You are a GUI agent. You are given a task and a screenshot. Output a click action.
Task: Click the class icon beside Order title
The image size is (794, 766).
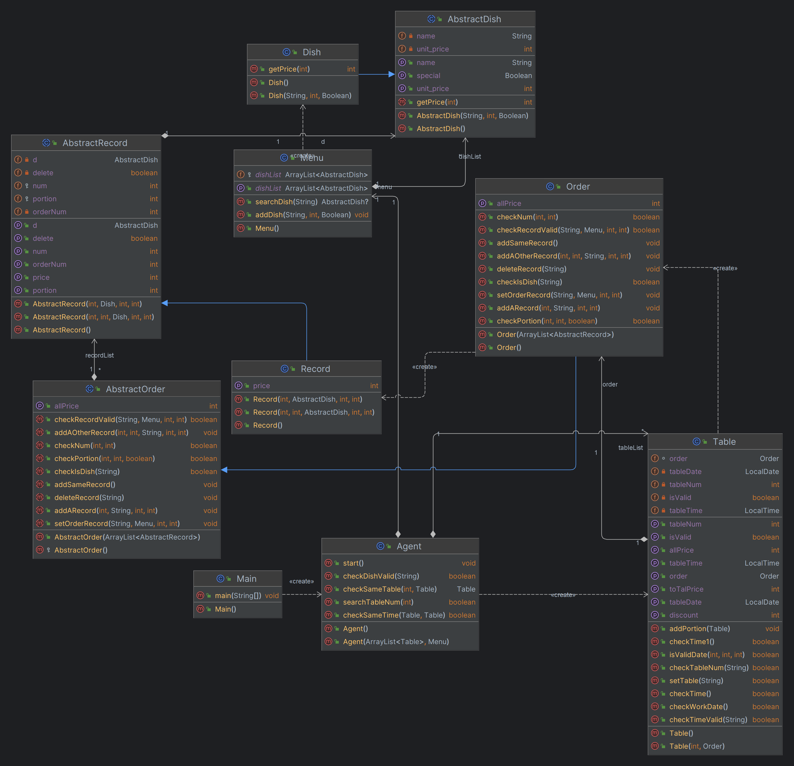(x=550, y=186)
